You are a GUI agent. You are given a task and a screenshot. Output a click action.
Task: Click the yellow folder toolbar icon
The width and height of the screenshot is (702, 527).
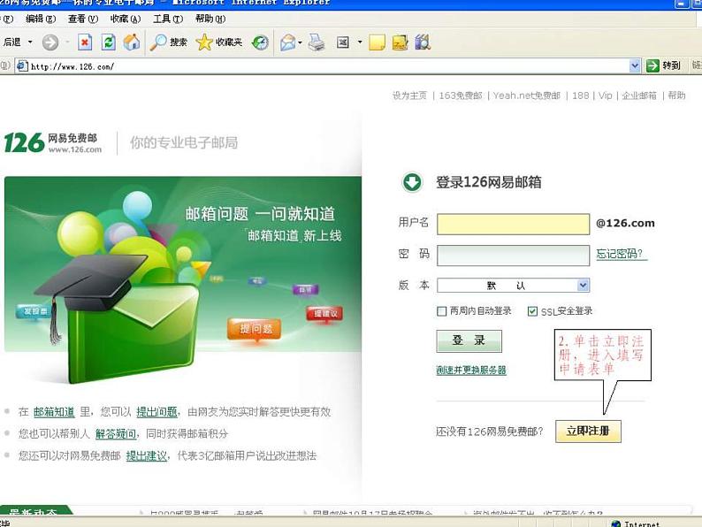coord(400,42)
